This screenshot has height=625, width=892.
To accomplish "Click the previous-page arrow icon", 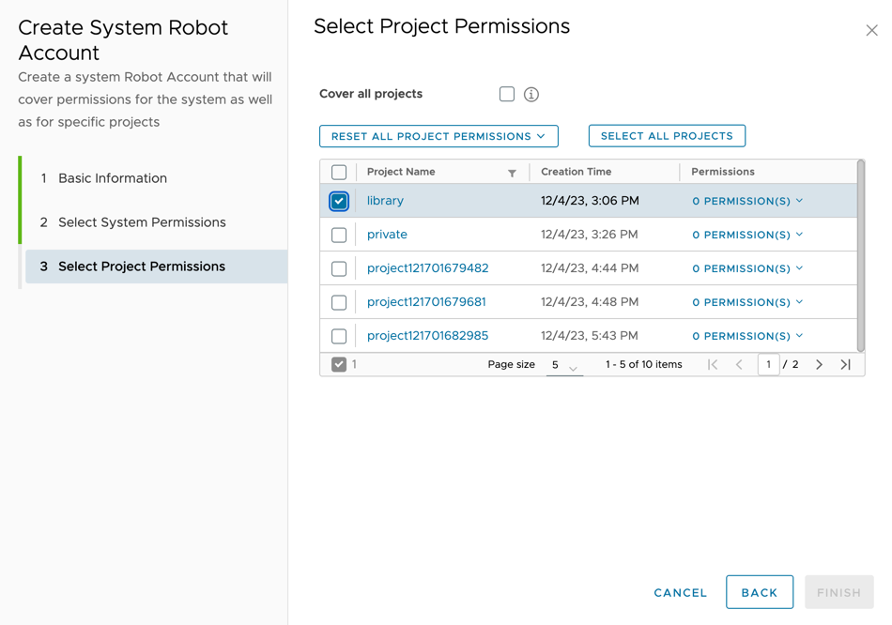I will [x=740, y=364].
